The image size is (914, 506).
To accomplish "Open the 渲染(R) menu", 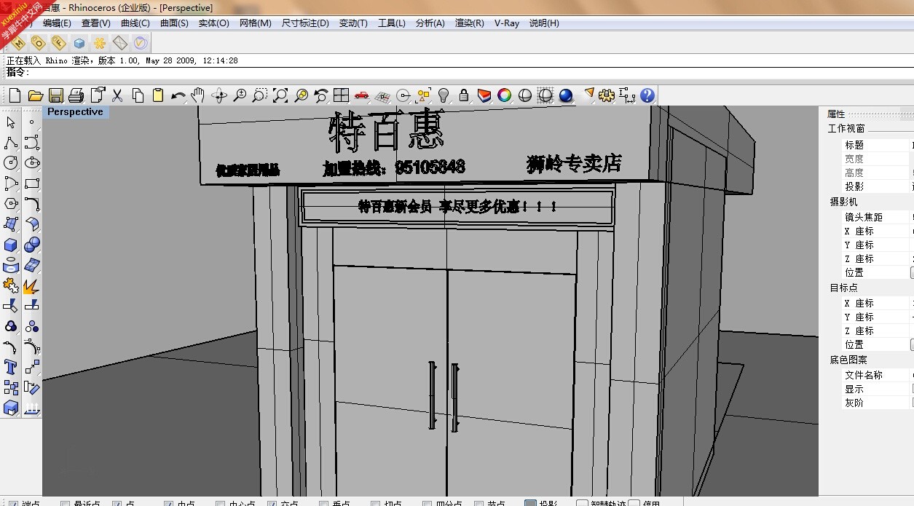I will point(469,23).
